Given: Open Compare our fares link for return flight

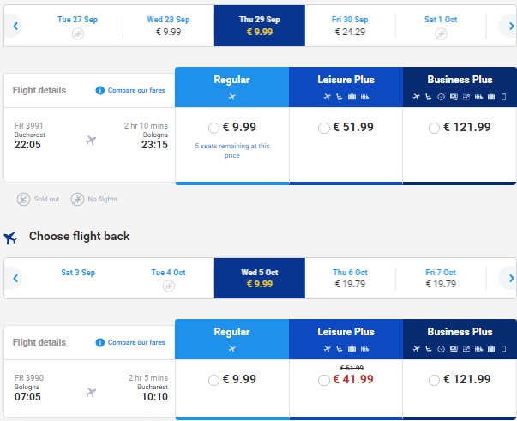Looking at the screenshot, I should coord(136,342).
